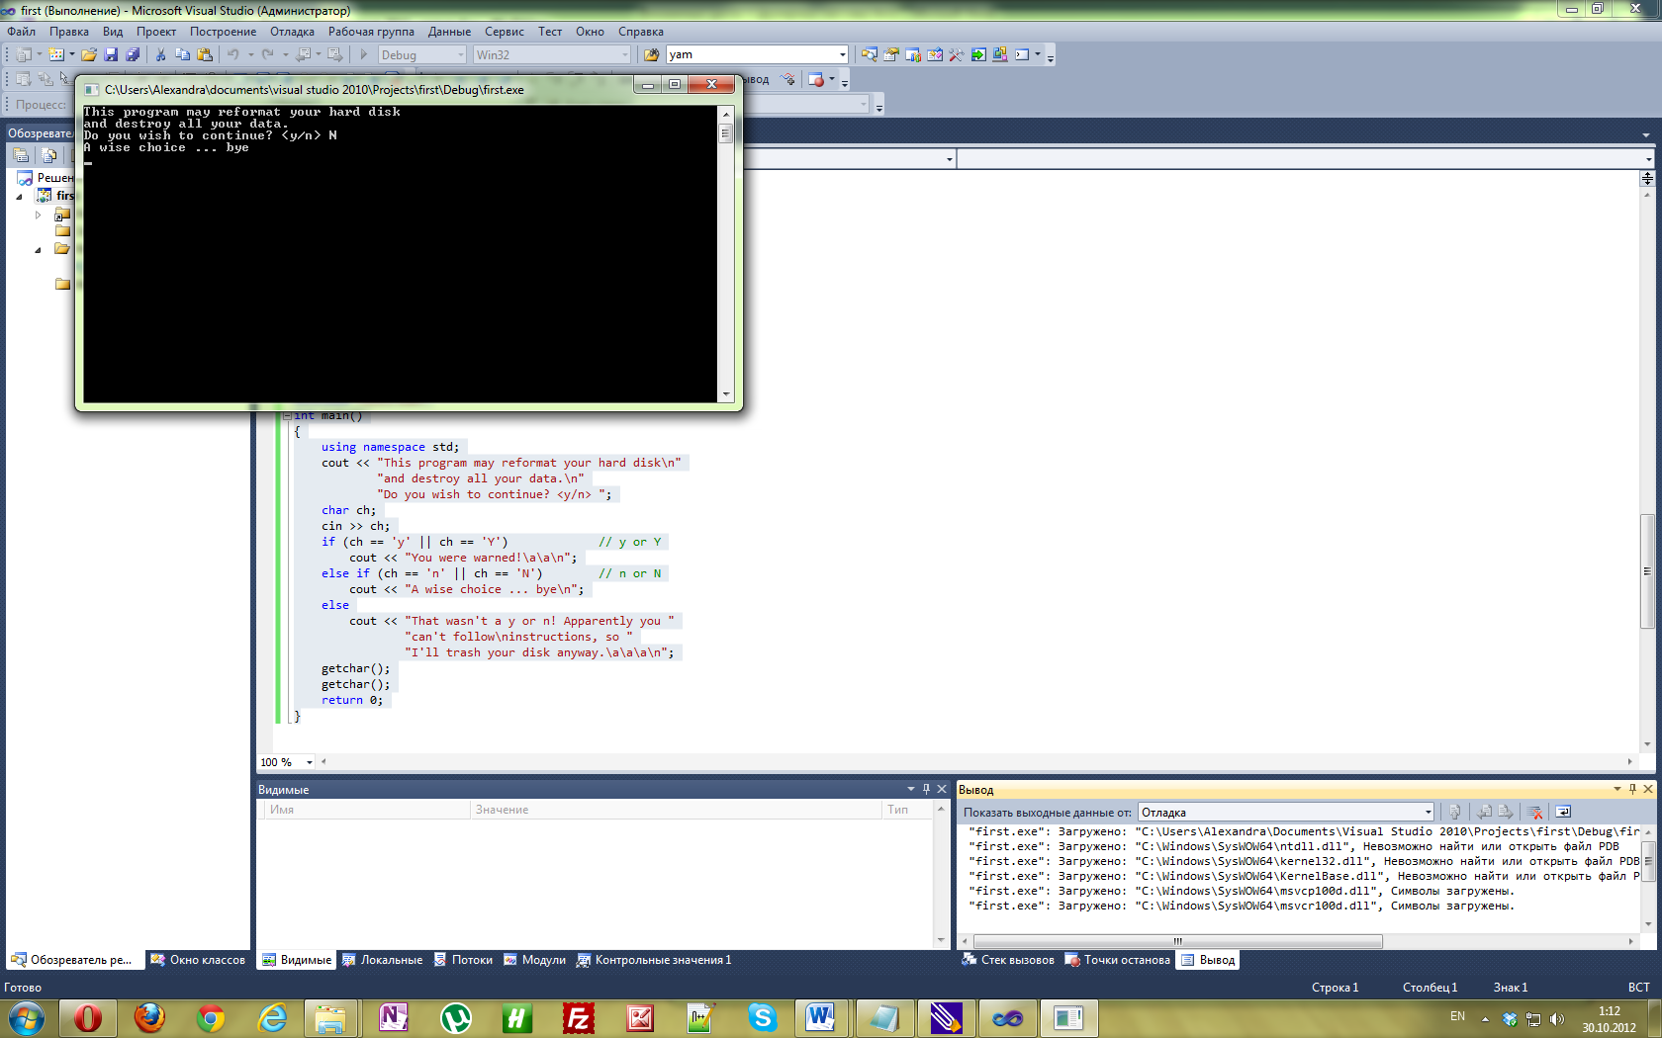Open FileZilla from the taskbar

(578, 1016)
